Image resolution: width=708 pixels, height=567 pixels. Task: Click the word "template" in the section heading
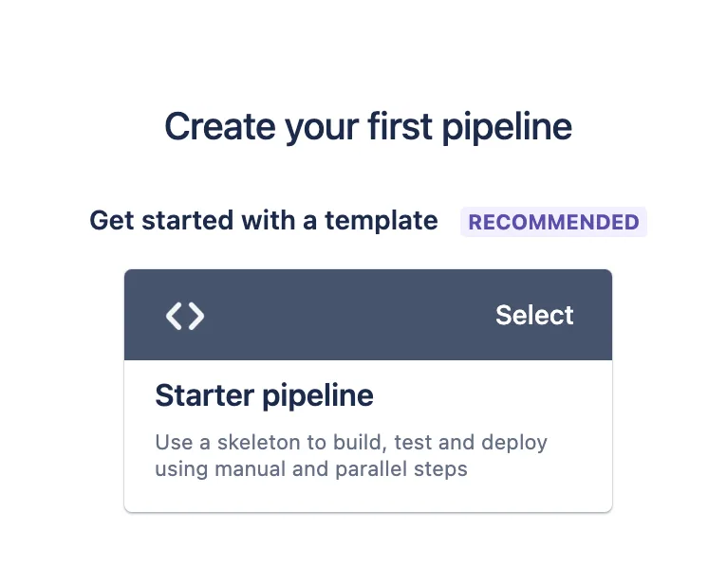[x=382, y=222]
